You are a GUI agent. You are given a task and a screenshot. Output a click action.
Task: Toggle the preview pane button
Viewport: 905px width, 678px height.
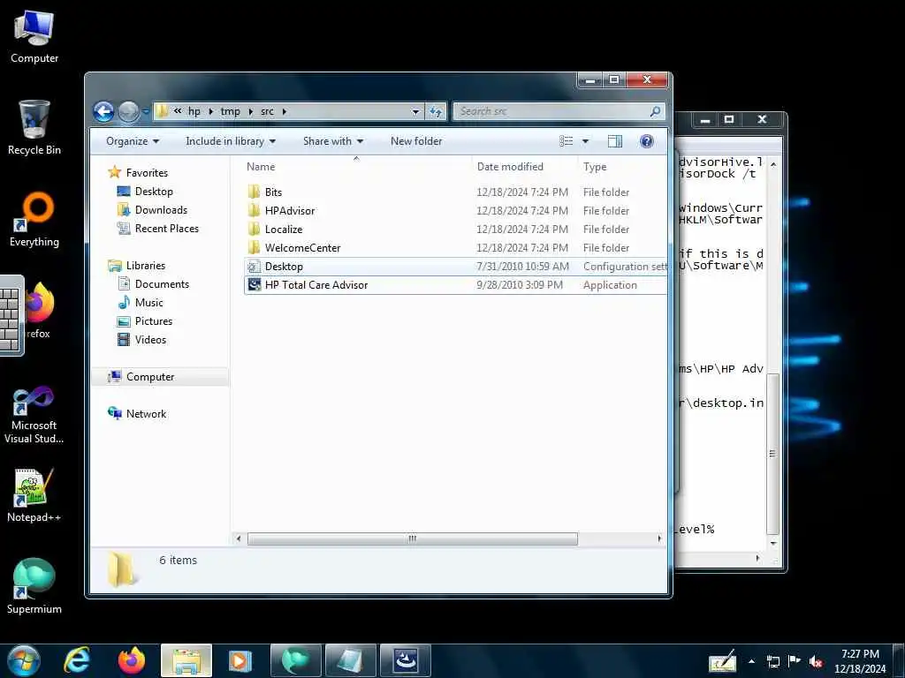pos(615,141)
